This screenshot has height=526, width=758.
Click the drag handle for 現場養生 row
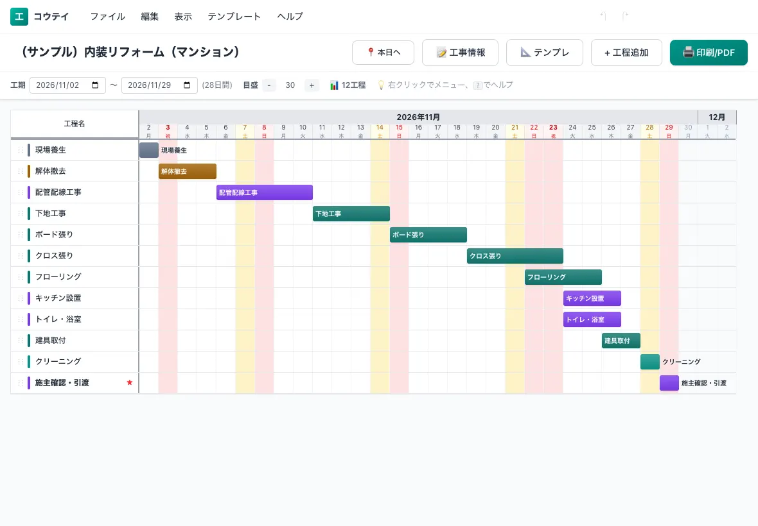point(21,150)
